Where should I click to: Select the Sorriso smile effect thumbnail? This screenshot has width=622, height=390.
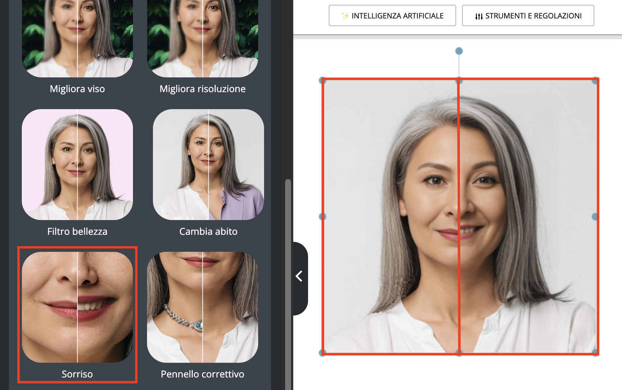[77, 307]
